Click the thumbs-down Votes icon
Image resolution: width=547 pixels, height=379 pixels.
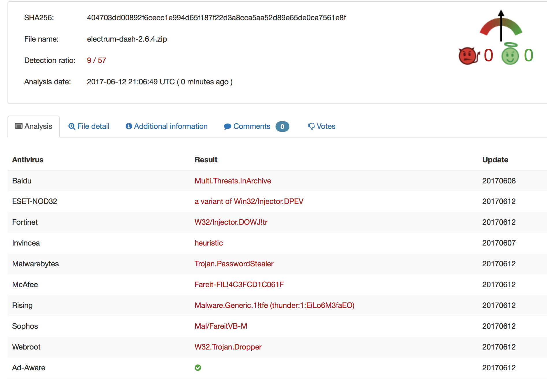[x=311, y=127]
